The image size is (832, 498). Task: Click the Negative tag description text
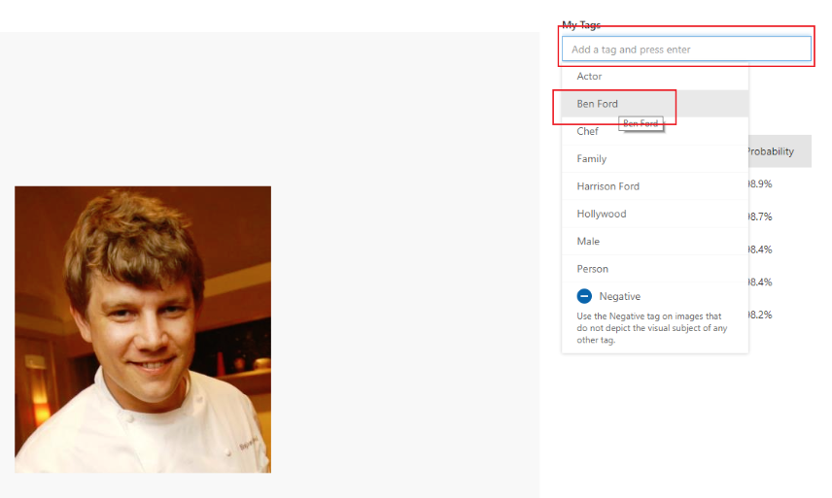coord(651,328)
